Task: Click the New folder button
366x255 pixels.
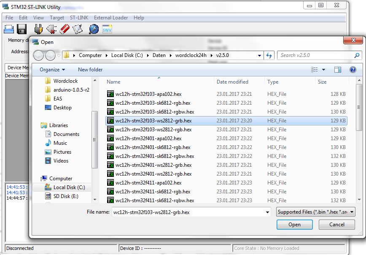Action: click(90, 70)
